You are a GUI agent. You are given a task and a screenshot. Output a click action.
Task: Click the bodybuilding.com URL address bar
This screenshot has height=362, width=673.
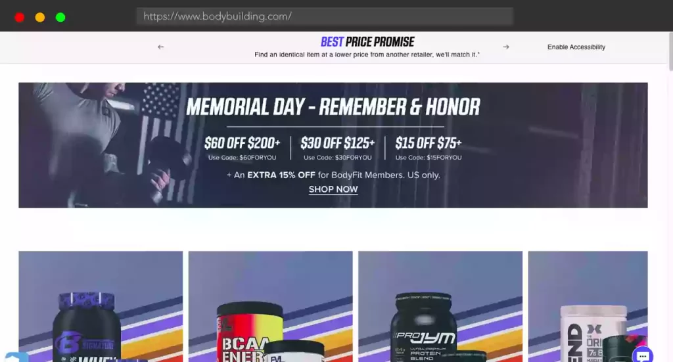325,16
